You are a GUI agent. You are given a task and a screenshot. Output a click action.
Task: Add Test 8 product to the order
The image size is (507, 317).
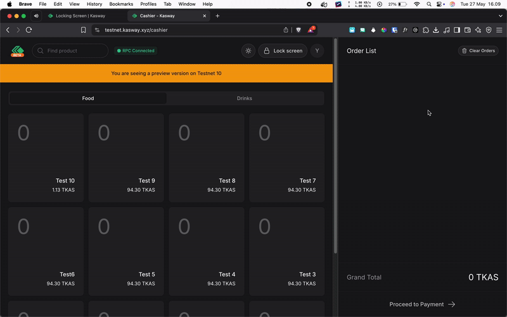(207, 158)
